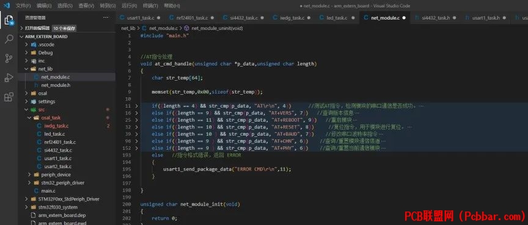Image resolution: width=528 pixels, height=225 pixels.
Task: Open net_module.h in the file tree
Action: [56, 85]
